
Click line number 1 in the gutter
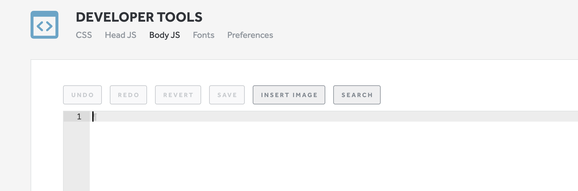[79, 117]
